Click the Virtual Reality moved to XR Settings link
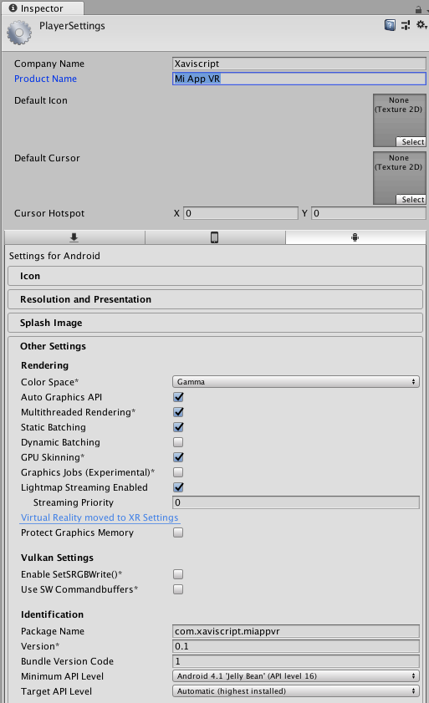This screenshot has height=703, width=429. 100,517
